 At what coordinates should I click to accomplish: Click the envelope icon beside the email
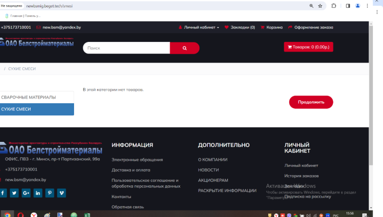click(38, 28)
